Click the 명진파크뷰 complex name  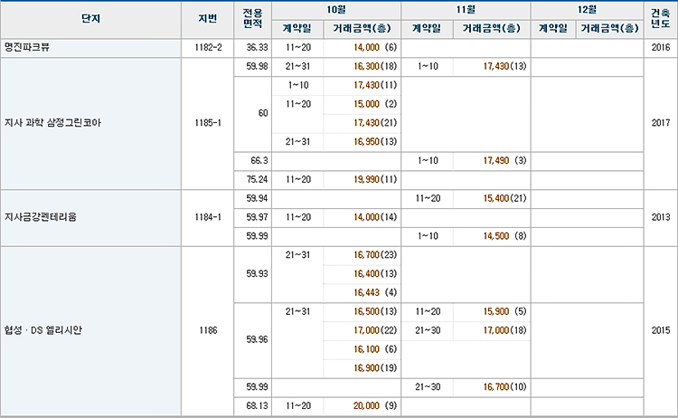pos(31,46)
